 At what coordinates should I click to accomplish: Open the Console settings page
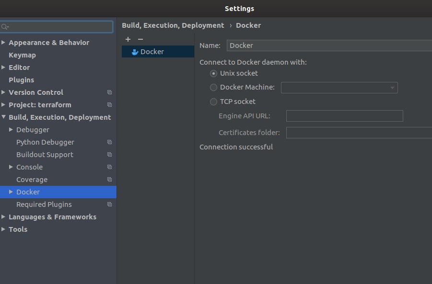(29, 167)
